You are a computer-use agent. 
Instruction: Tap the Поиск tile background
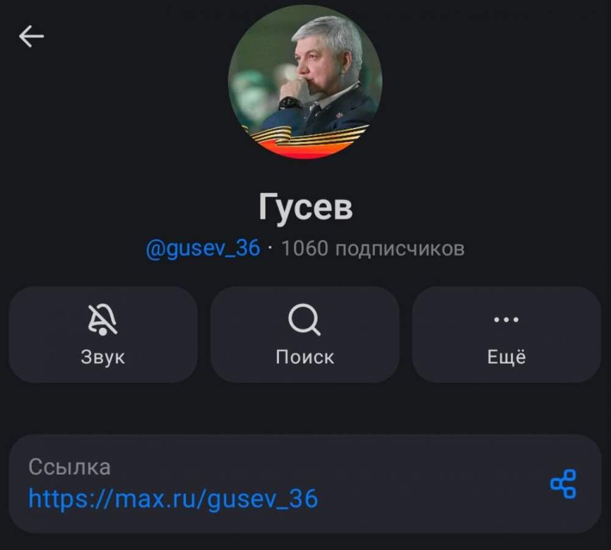point(305,334)
